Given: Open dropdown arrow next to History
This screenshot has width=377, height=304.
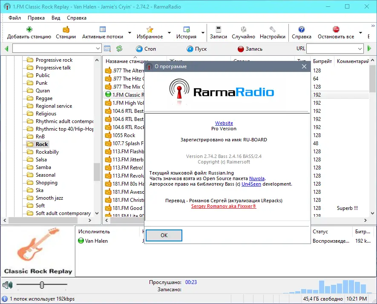Looking at the screenshot, I should (x=203, y=33).
